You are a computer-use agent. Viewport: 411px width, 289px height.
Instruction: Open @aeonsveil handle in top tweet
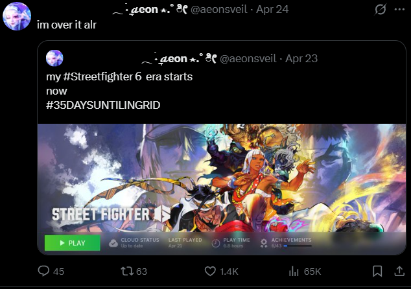pos(219,10)
